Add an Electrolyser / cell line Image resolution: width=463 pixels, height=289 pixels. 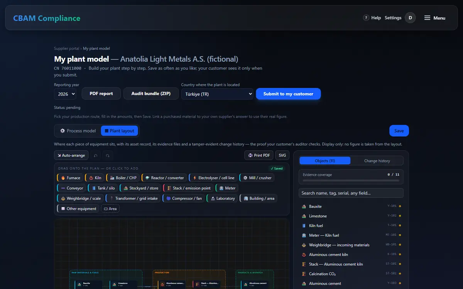[x=213, y=178]
